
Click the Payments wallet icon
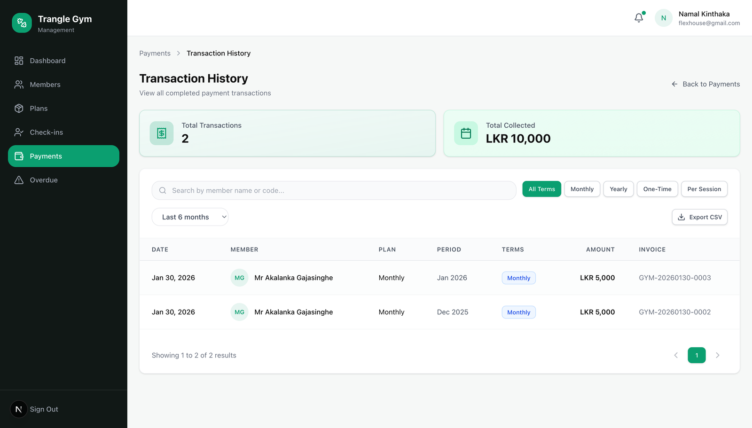click(x=19, y=156)
